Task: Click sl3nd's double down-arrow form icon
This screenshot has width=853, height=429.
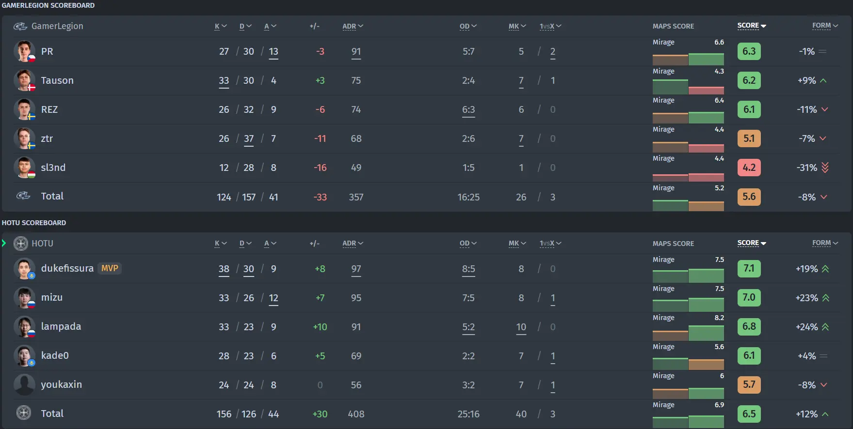Action: [x=825, y=168]
